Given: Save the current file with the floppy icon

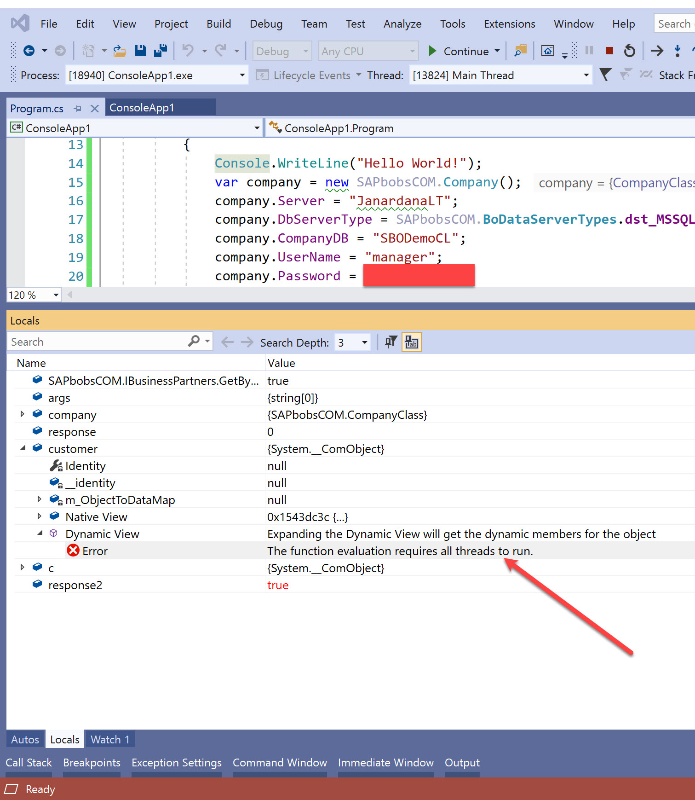Looking at the screenshot, I should click(140, 51).
